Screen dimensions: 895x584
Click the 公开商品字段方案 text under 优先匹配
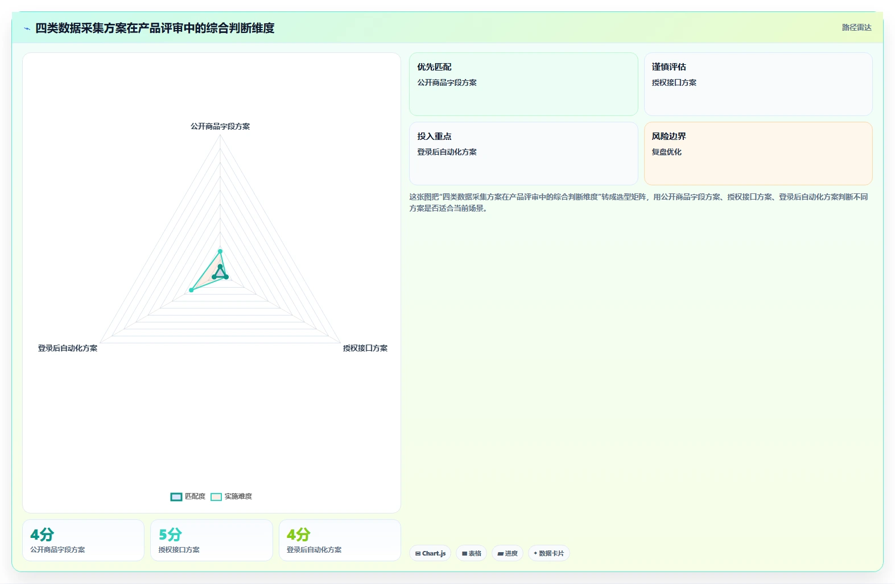(x=447, y=82)
